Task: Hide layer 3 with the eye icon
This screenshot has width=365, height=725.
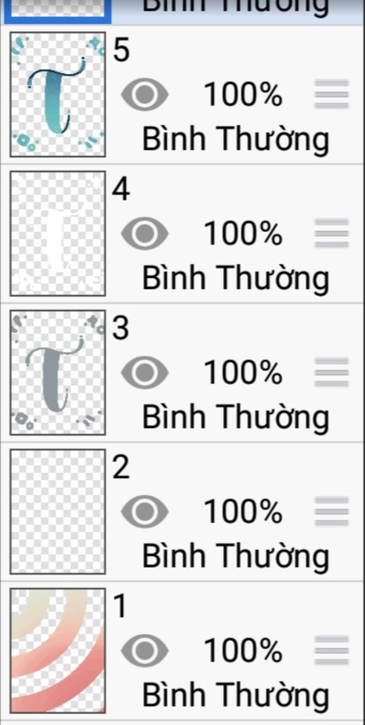Action: 145,372
